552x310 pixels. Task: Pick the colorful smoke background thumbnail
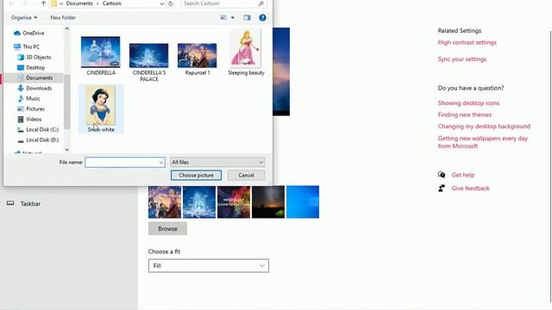click(234, 202)
